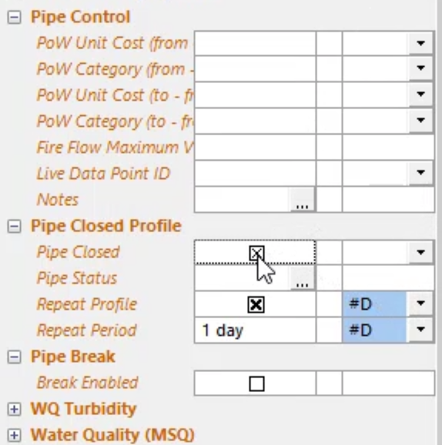This screenshot has width=442, height=445.
Task: Expand the Water Quality (MSQ) section
Action: (14, 435)
